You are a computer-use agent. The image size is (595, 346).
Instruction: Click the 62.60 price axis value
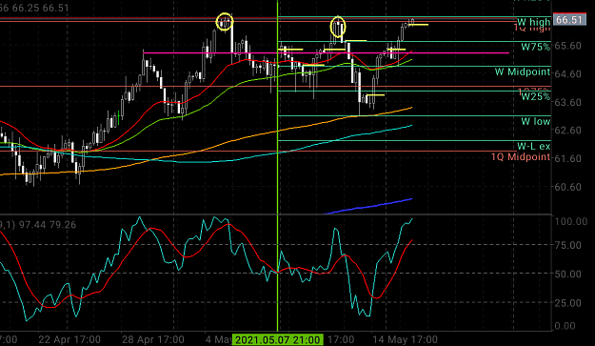click(567, 131)
